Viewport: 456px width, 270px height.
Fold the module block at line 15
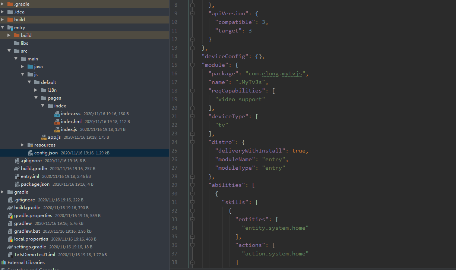pyautogui.click(x=192, y=65)
